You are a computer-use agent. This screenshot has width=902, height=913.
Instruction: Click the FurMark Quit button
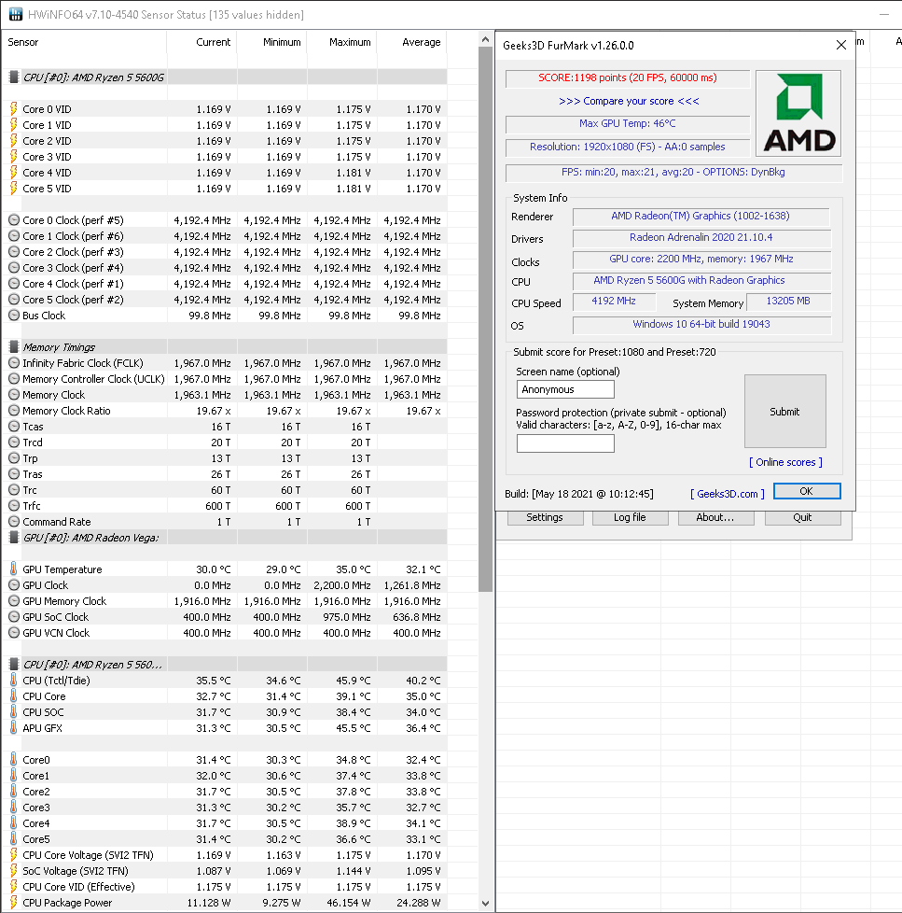802,517
